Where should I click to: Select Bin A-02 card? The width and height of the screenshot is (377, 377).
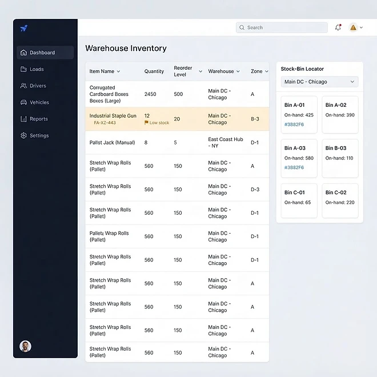point(340,115)
